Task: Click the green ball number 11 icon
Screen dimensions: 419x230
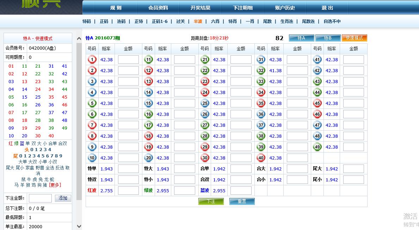Action: click(x=148, y=60)
